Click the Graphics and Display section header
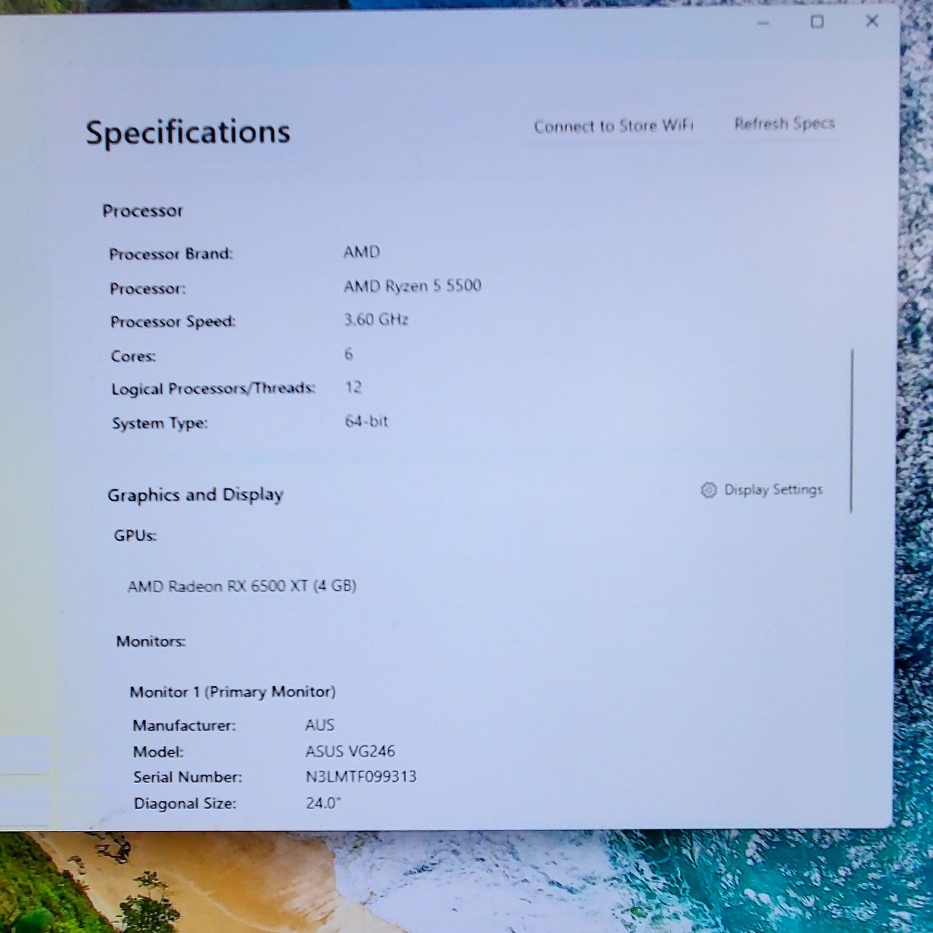933x933 pixels. coord(195,495)
